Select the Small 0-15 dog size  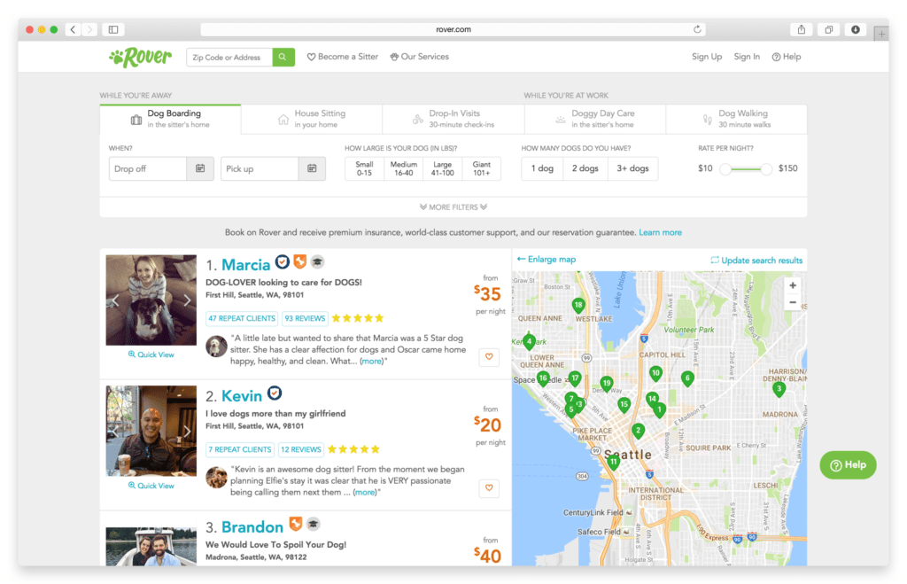point(364,168)
